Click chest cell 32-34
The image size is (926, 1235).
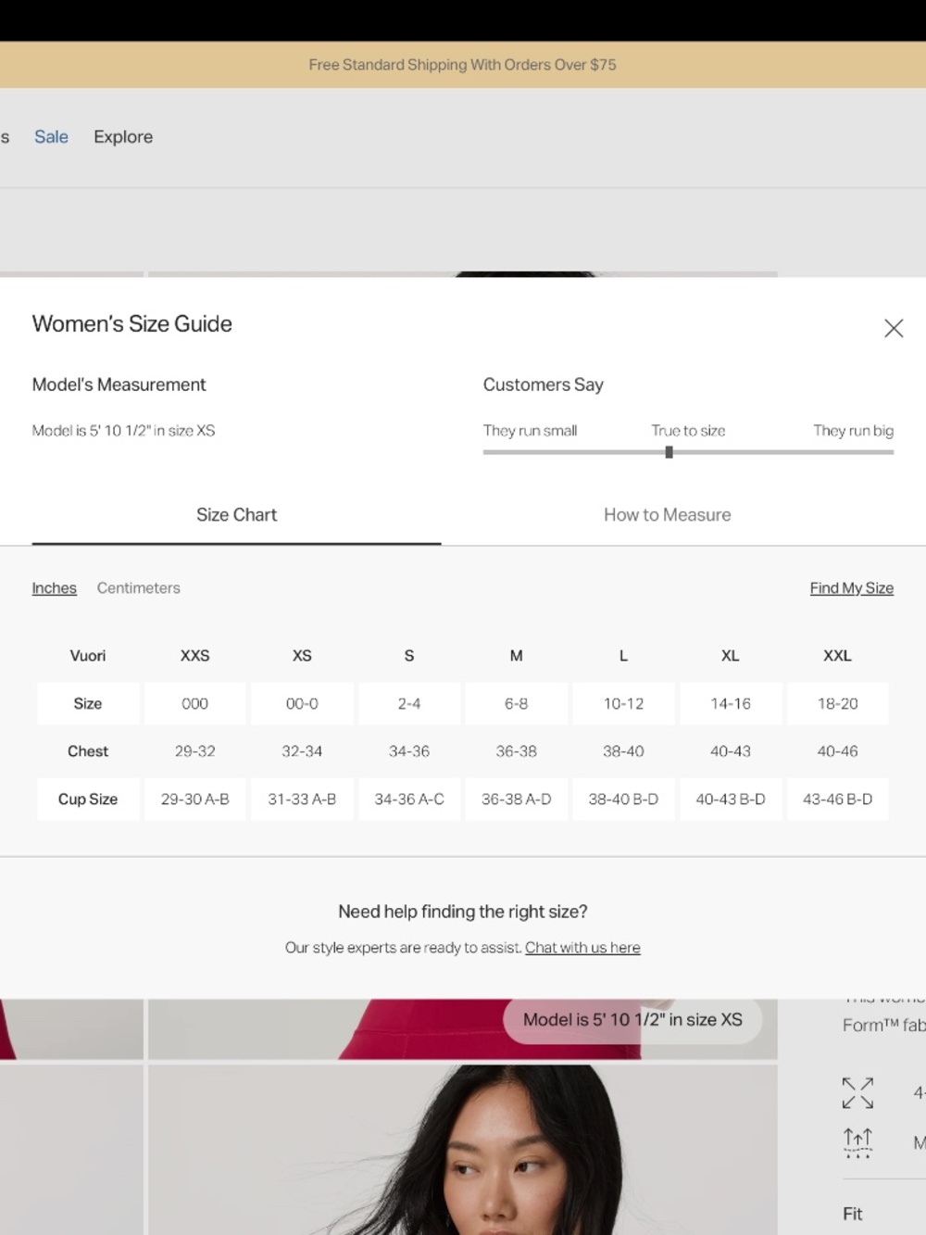(302, 751)
